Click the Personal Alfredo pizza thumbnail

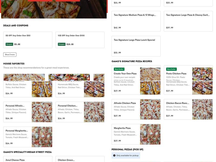point(42,111)
